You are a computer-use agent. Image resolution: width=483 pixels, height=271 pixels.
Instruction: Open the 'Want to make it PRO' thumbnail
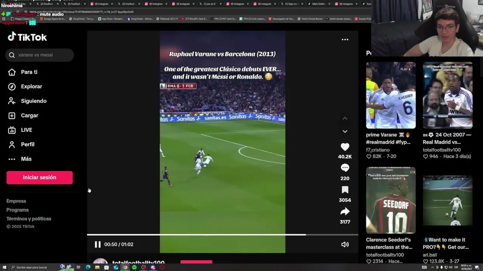(448, 200)
